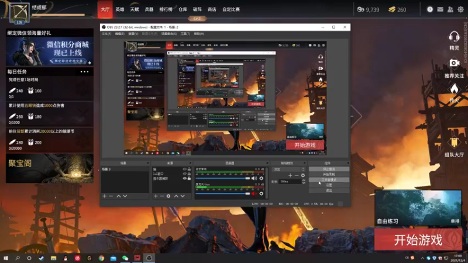The width and height of the screenshot is (468, 263).
Task: Open the 文件(F) menu in OBS
Action: coord(106,34)
